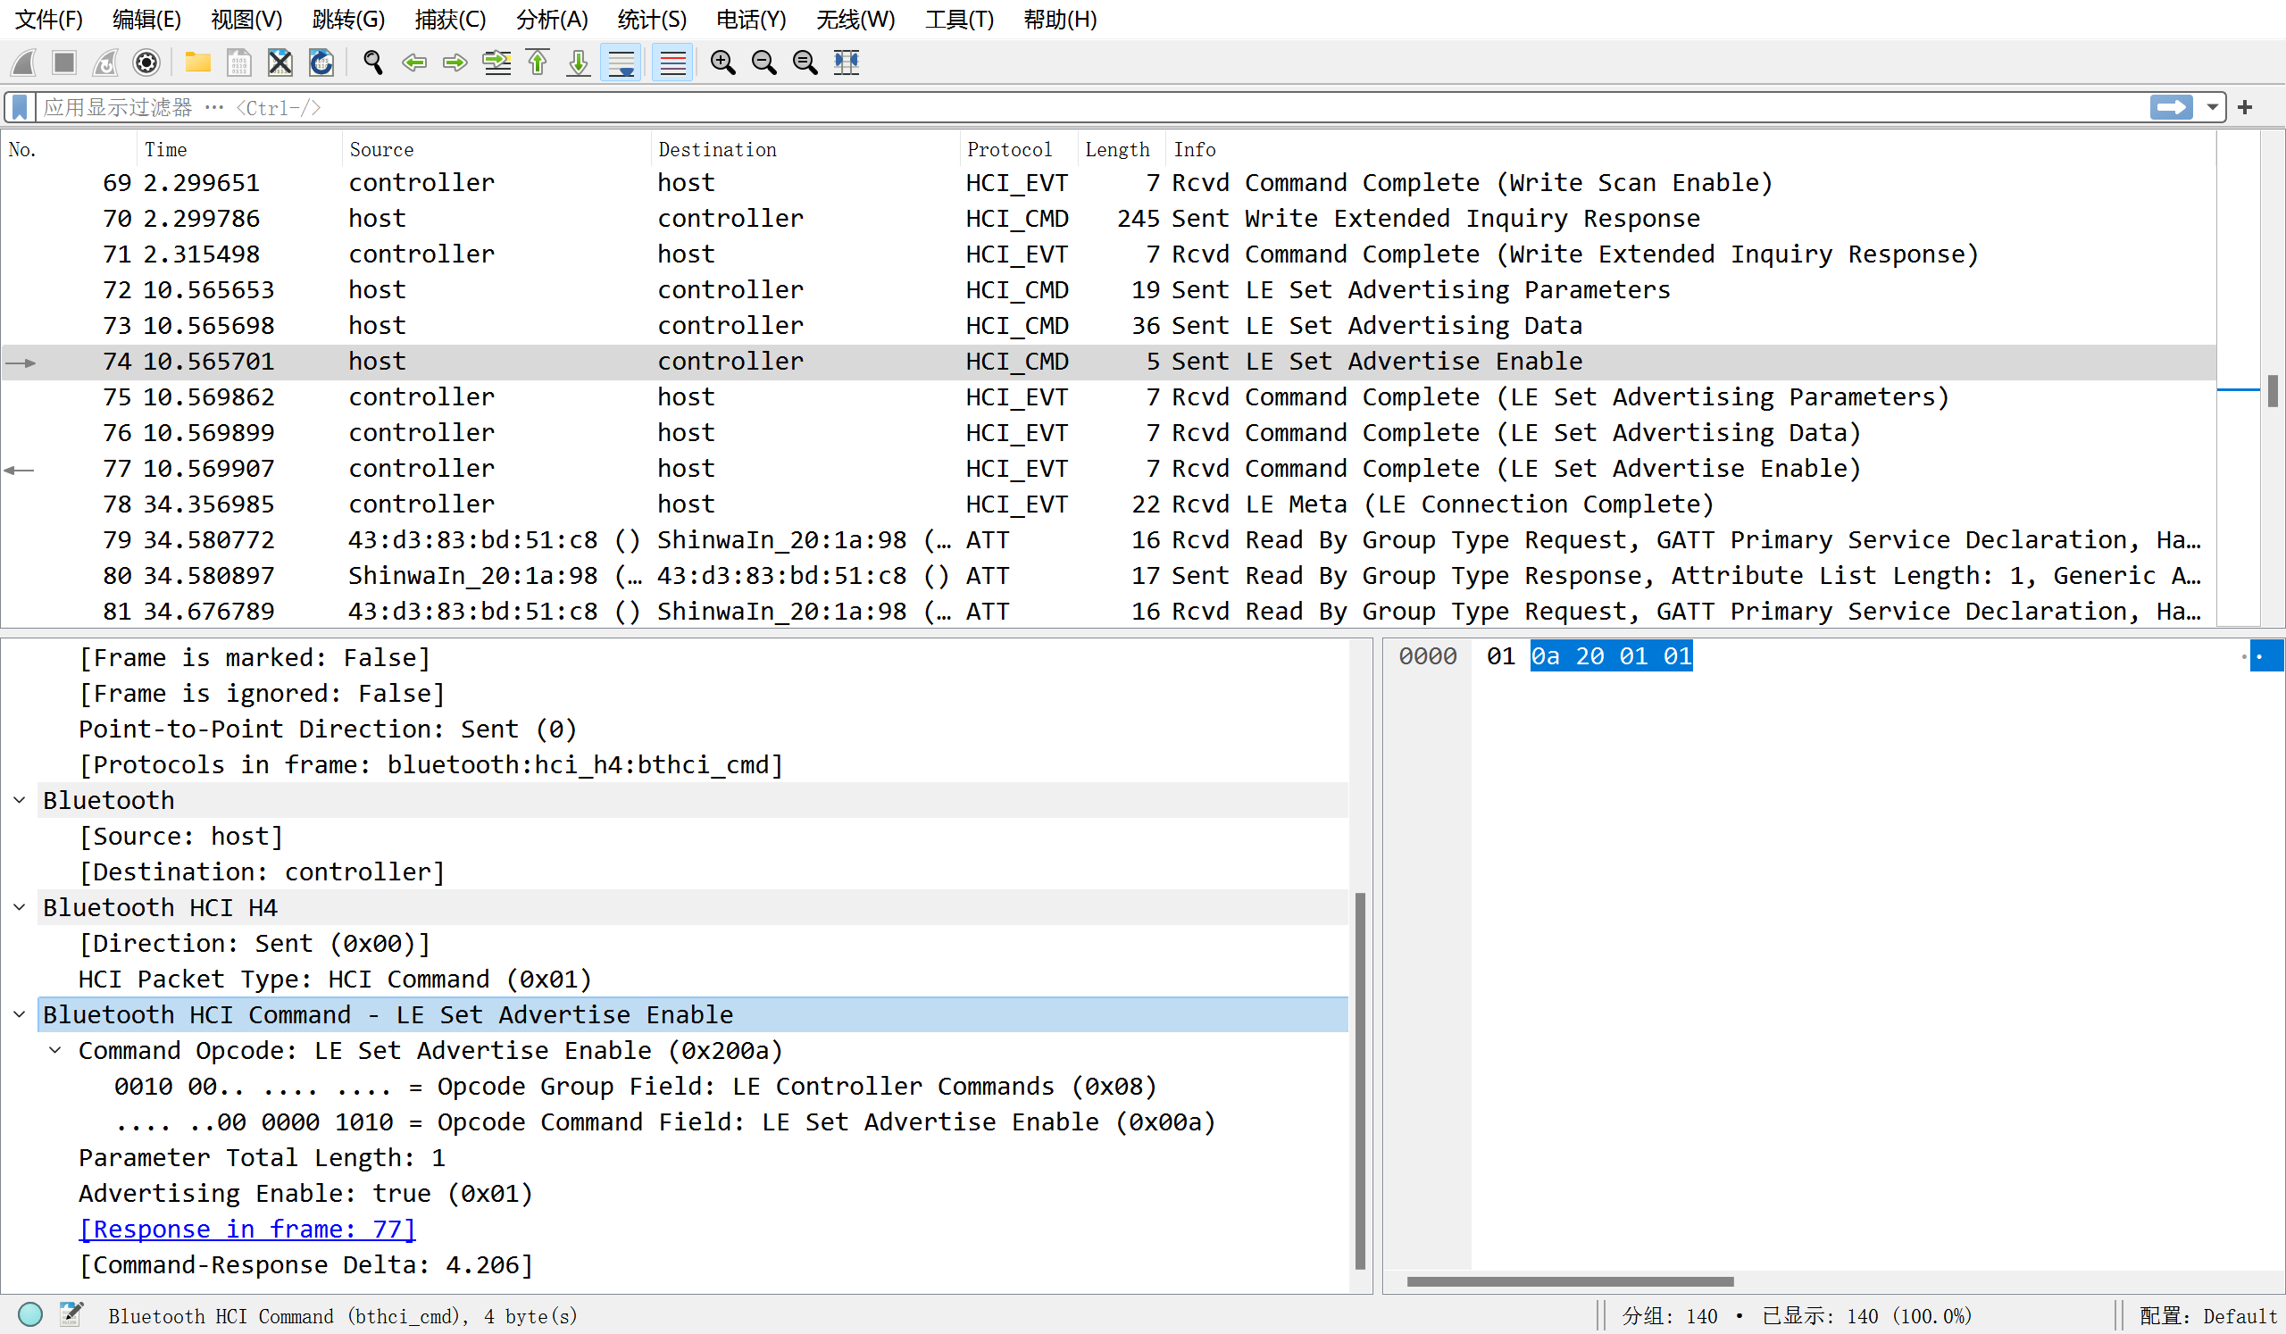Jump to the first packet
The height and width of the screenshot is (1334, 2286).
click(x=538, y=63)
